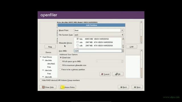The height and width of the screenshot is (102, 182).
Task: Click the Device column header
Action: 48,52
